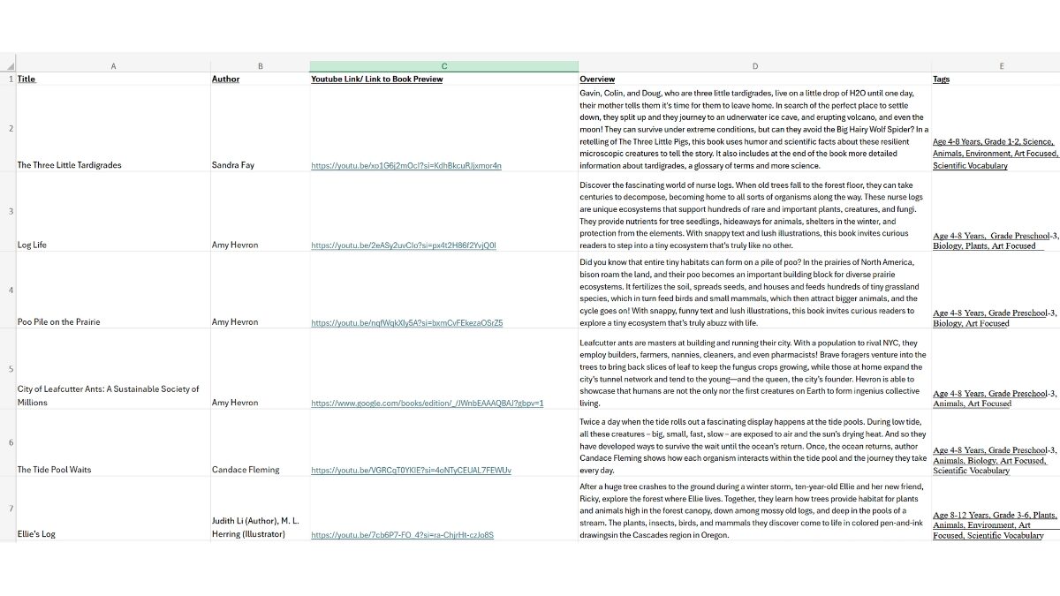Select row 5 header
The height and width of the screenshot is (596, 1060).
tap(10, 369)
